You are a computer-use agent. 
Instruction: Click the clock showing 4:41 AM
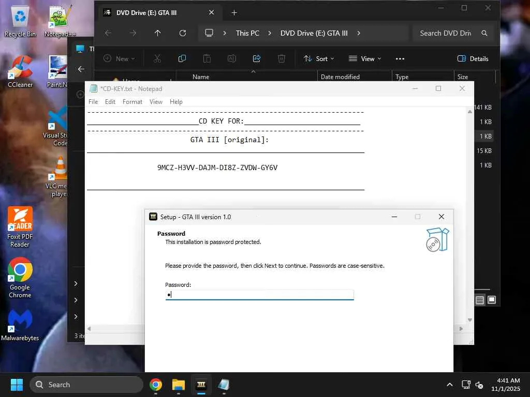[x=508, y=380]
